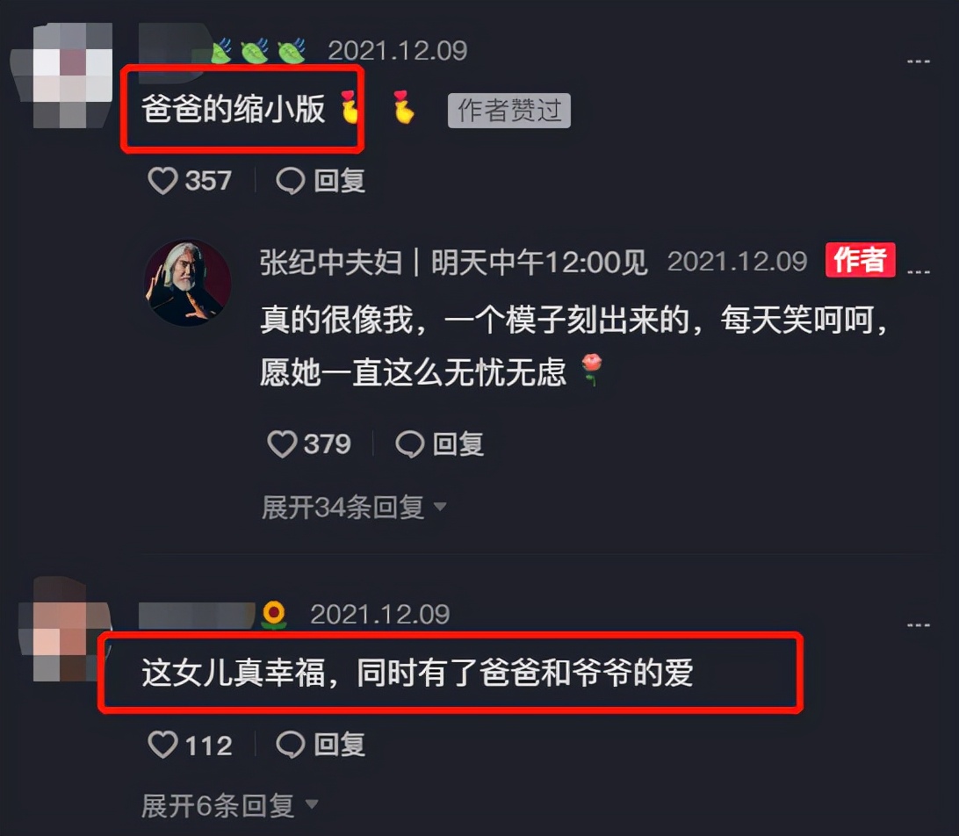The image size is (959, 836).
Task: Open more options for first comment
Action: click(918, 61)
